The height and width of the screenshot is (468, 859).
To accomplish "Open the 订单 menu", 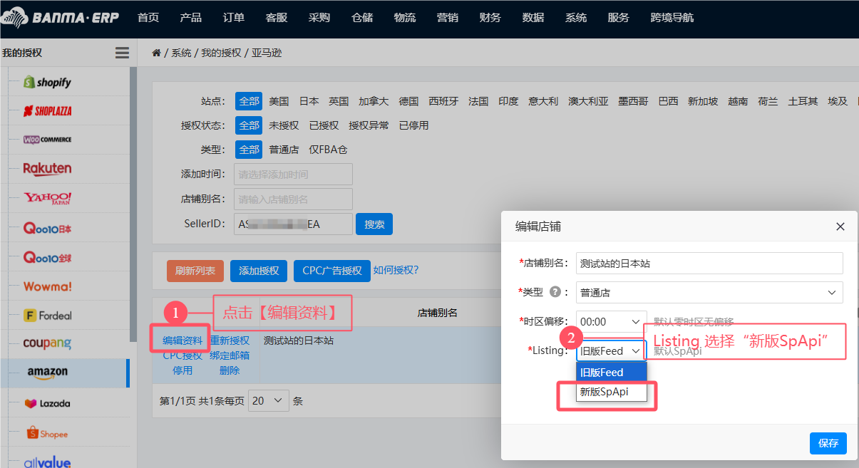I will (x=234, y=18).
